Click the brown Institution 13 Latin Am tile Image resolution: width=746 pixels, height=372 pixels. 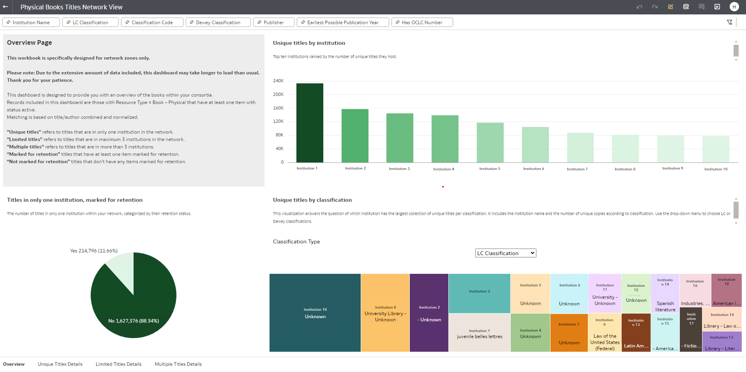tap(636, 333)
